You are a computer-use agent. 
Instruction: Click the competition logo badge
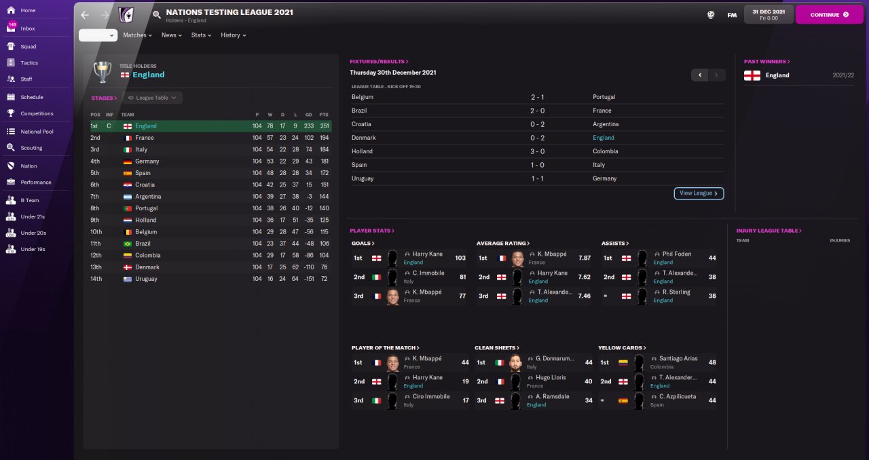[x=126, y=15]
